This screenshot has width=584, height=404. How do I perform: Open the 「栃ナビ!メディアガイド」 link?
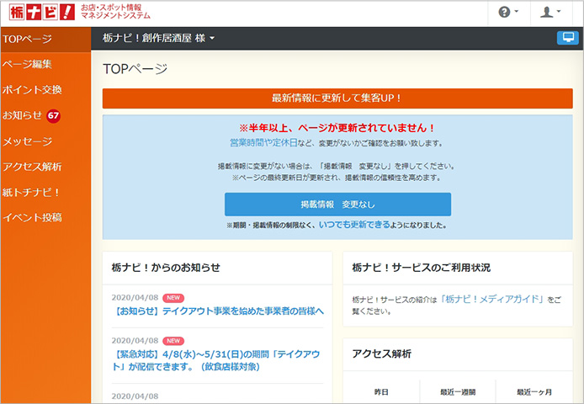click(492, 300)
